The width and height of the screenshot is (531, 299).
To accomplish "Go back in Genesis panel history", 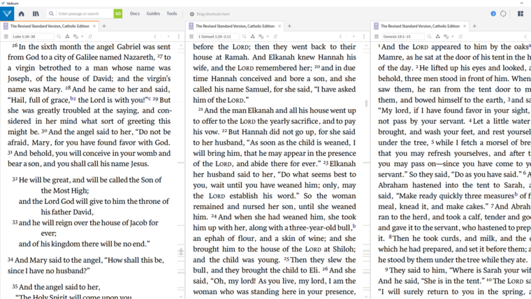I will pyautogui.click(x=525, y=36).
